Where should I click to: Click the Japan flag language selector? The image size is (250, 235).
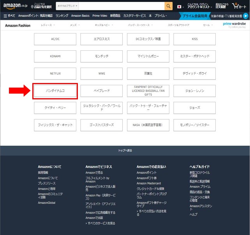coord(180,7)
